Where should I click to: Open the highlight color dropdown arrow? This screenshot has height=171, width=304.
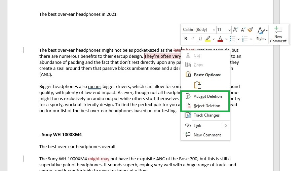point(214,39)
